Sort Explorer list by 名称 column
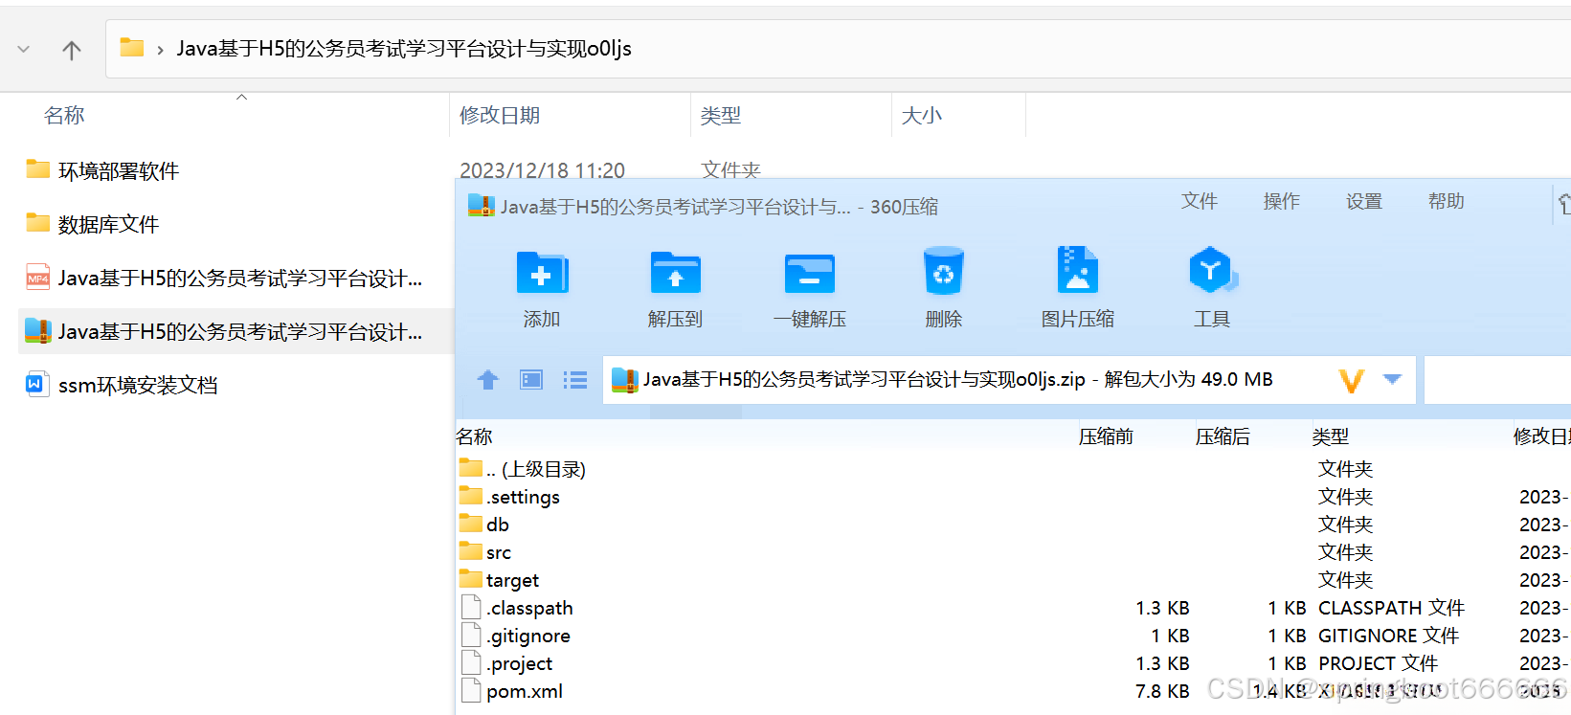This screenshot has height=715, width=1571. [64, 115]
